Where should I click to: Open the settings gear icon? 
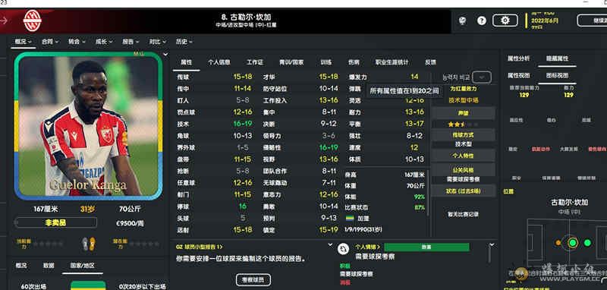click(x=505, y=20)
